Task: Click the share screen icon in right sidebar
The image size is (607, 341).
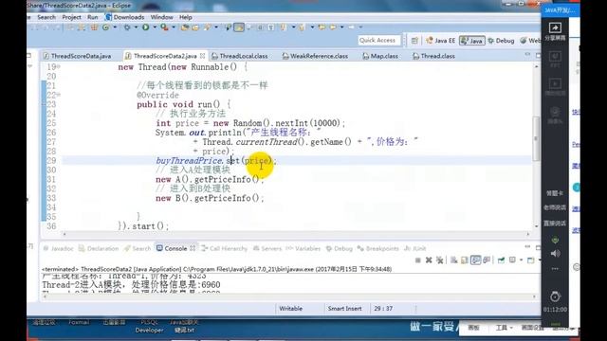Action: click(x=555, y=27)
